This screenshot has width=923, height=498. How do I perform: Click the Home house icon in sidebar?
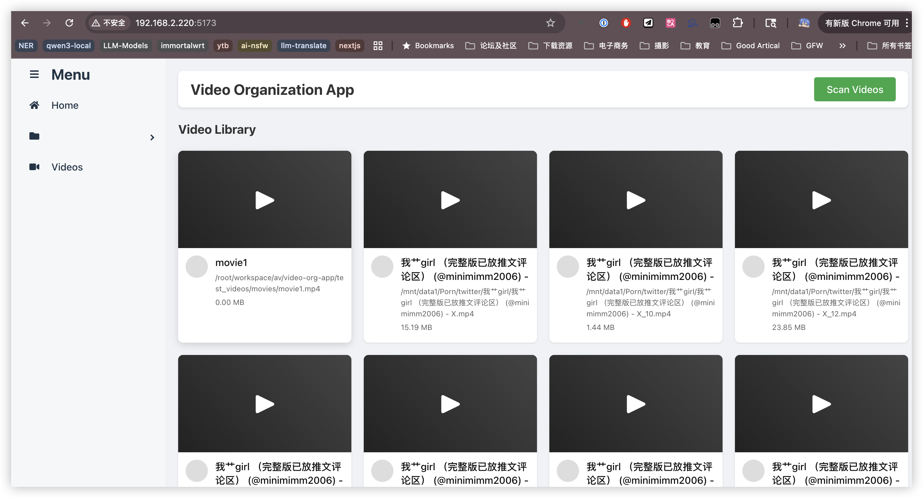coord(34,105)
